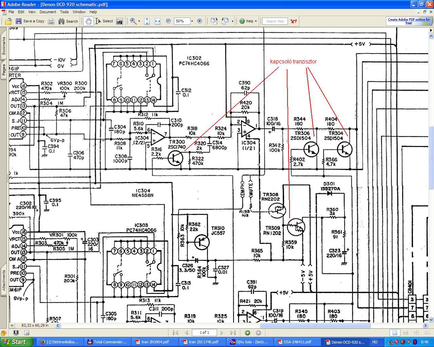Go to the next page
The image size is (434, 347).
tap(222, 333)
